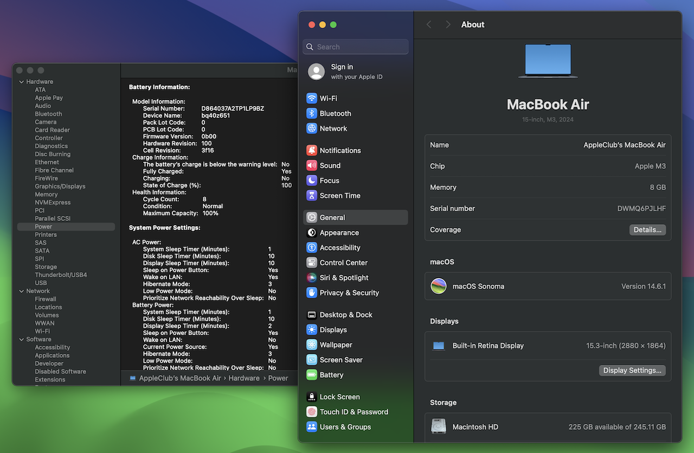Select the Focus moon icon
Image resolution: width=694 pixels, height=453 pixels.
pos(312,181)
